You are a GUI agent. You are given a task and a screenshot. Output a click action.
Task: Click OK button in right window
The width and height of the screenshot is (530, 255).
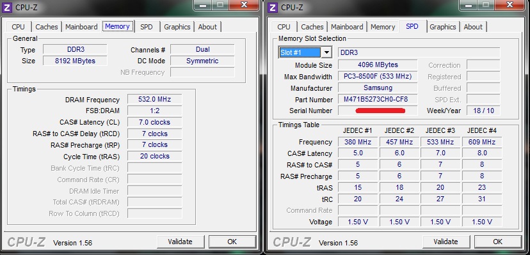click(x=498, y=242)
